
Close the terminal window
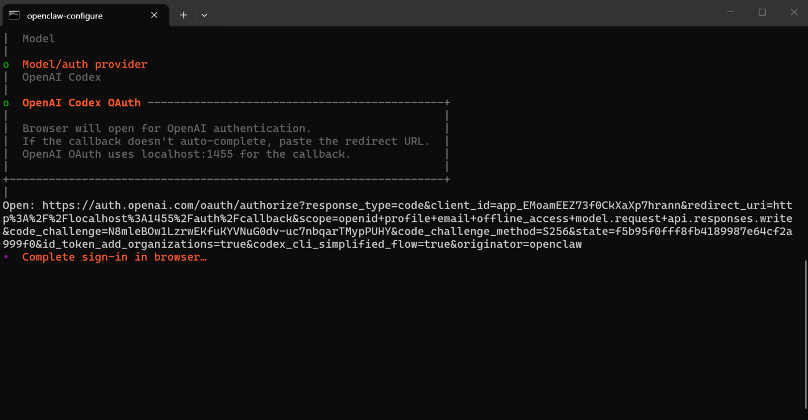(794, 12)
